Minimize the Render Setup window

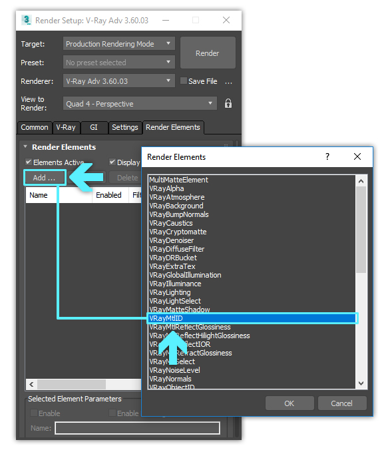[x=166, y=20]
